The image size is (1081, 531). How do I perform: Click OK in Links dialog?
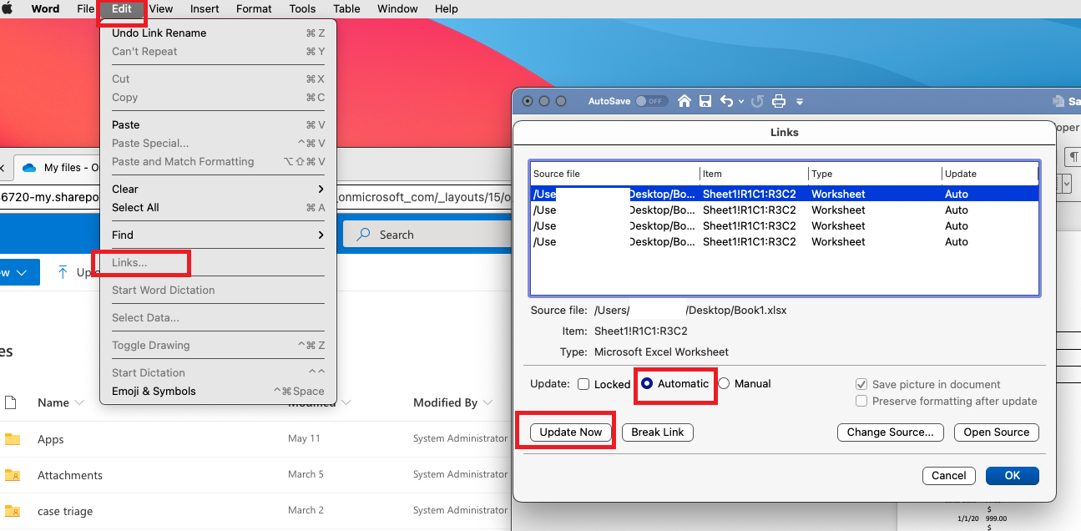(1013, 475)
